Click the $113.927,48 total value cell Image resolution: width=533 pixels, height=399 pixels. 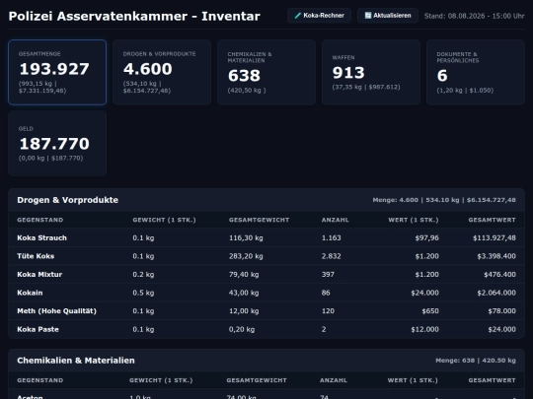pyautogui.click(x=495, y=237)
